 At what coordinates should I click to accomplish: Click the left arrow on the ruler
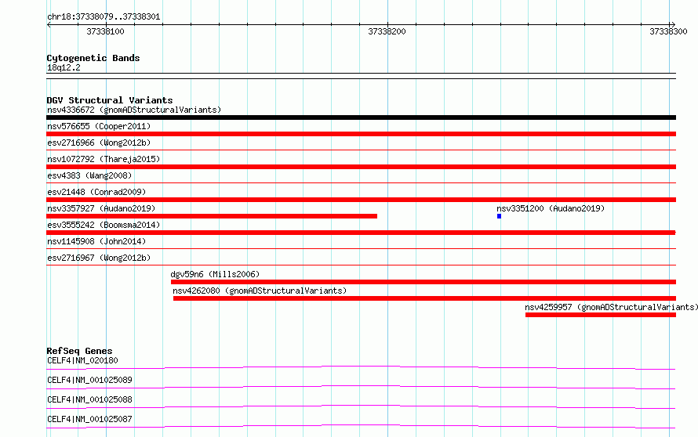click(x=49, y=24)
